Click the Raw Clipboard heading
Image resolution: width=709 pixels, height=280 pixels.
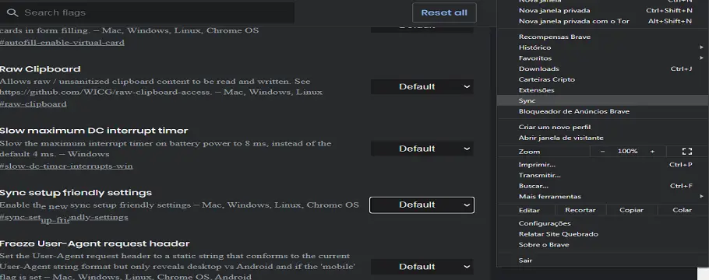tap(41, 69)
